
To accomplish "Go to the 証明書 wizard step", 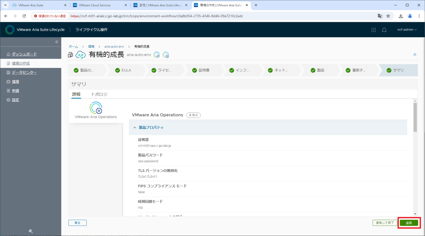I will (204, 70).
